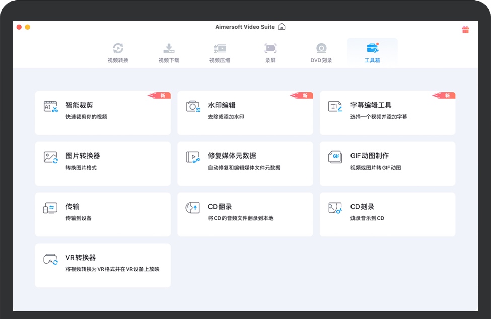Open the 视频转换 converter icon

coord(118,48)
